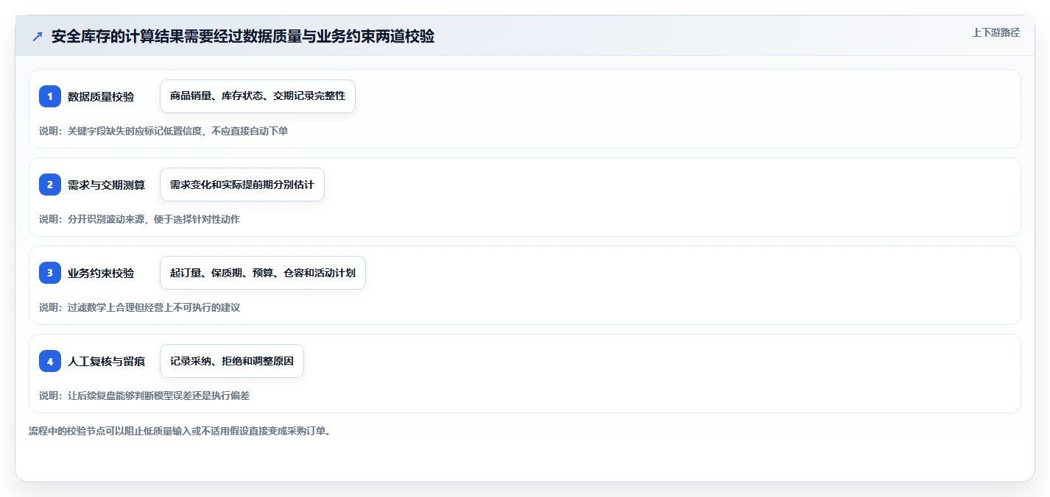Viewport: 1050px width, 497px height.
Task: Click the 数据质量校验 step label
Action: [x=101, y=96]
